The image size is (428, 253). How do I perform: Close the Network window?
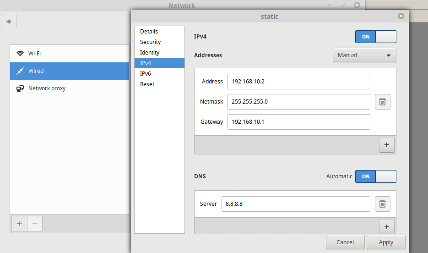357,5
